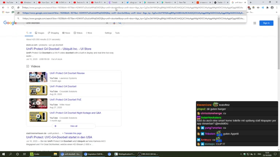Go back to previous page
The height and width of the screenshot is (157, 280).
pos(3,8)
